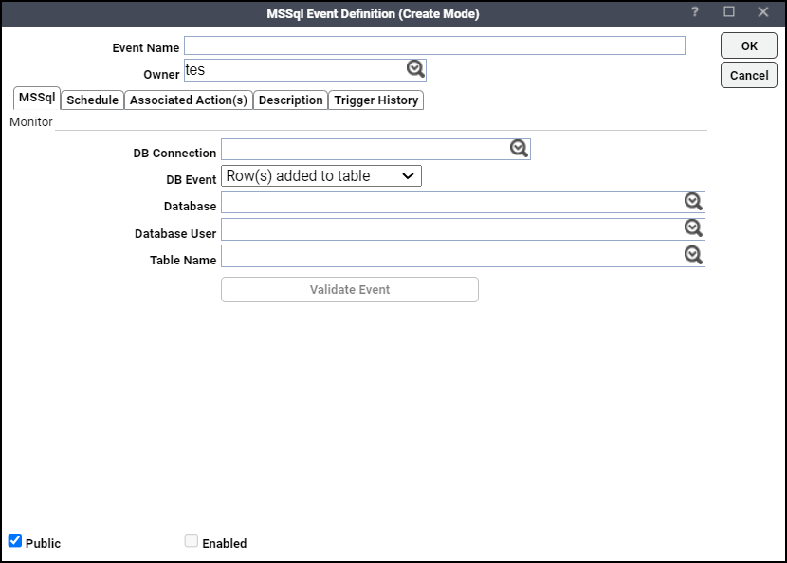
Task: Maximize the MSSql Event Definition dialog
Action: click(x=729, y=11)
